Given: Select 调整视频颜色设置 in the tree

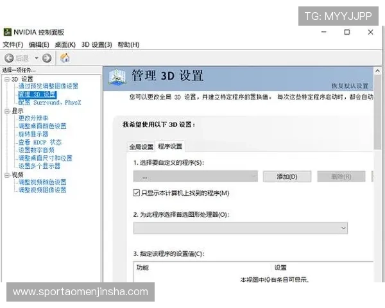Looking at the screenshot, I should coord(42,182).
